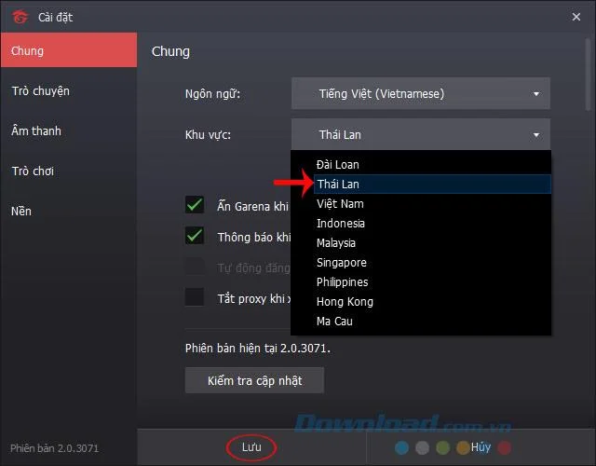Select Hong Kong in the dropdown list

click(345, 302)
